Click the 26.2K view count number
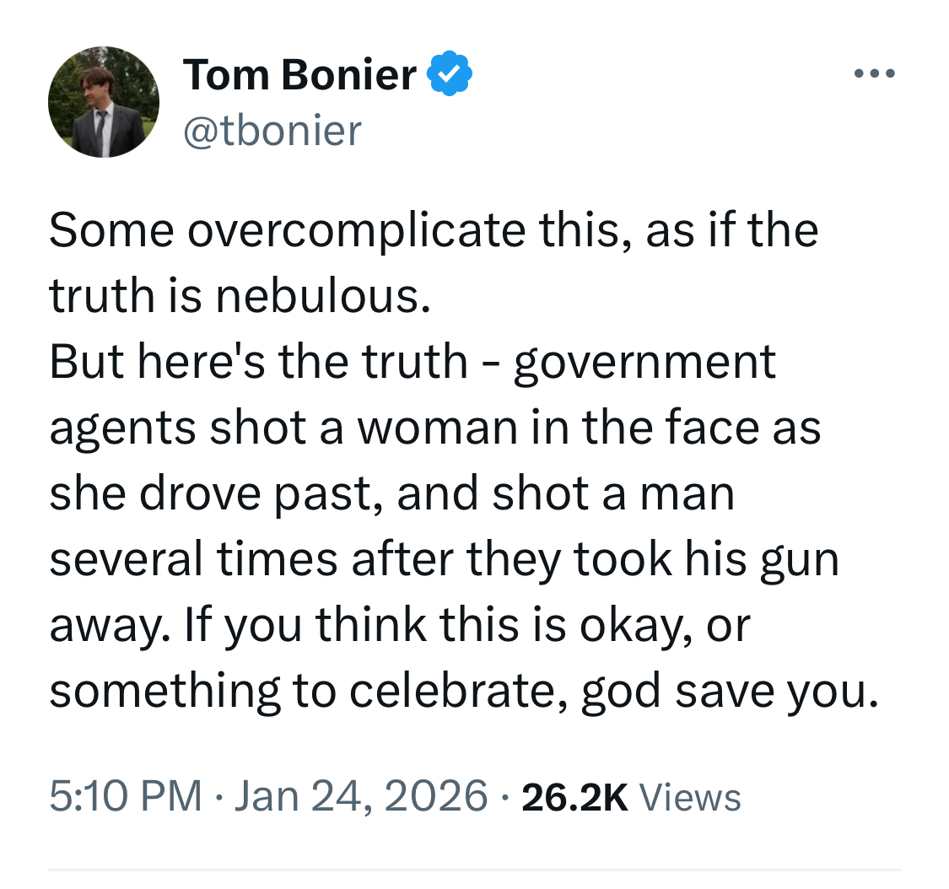Screen dimensions: 949x889 (574, 796)
